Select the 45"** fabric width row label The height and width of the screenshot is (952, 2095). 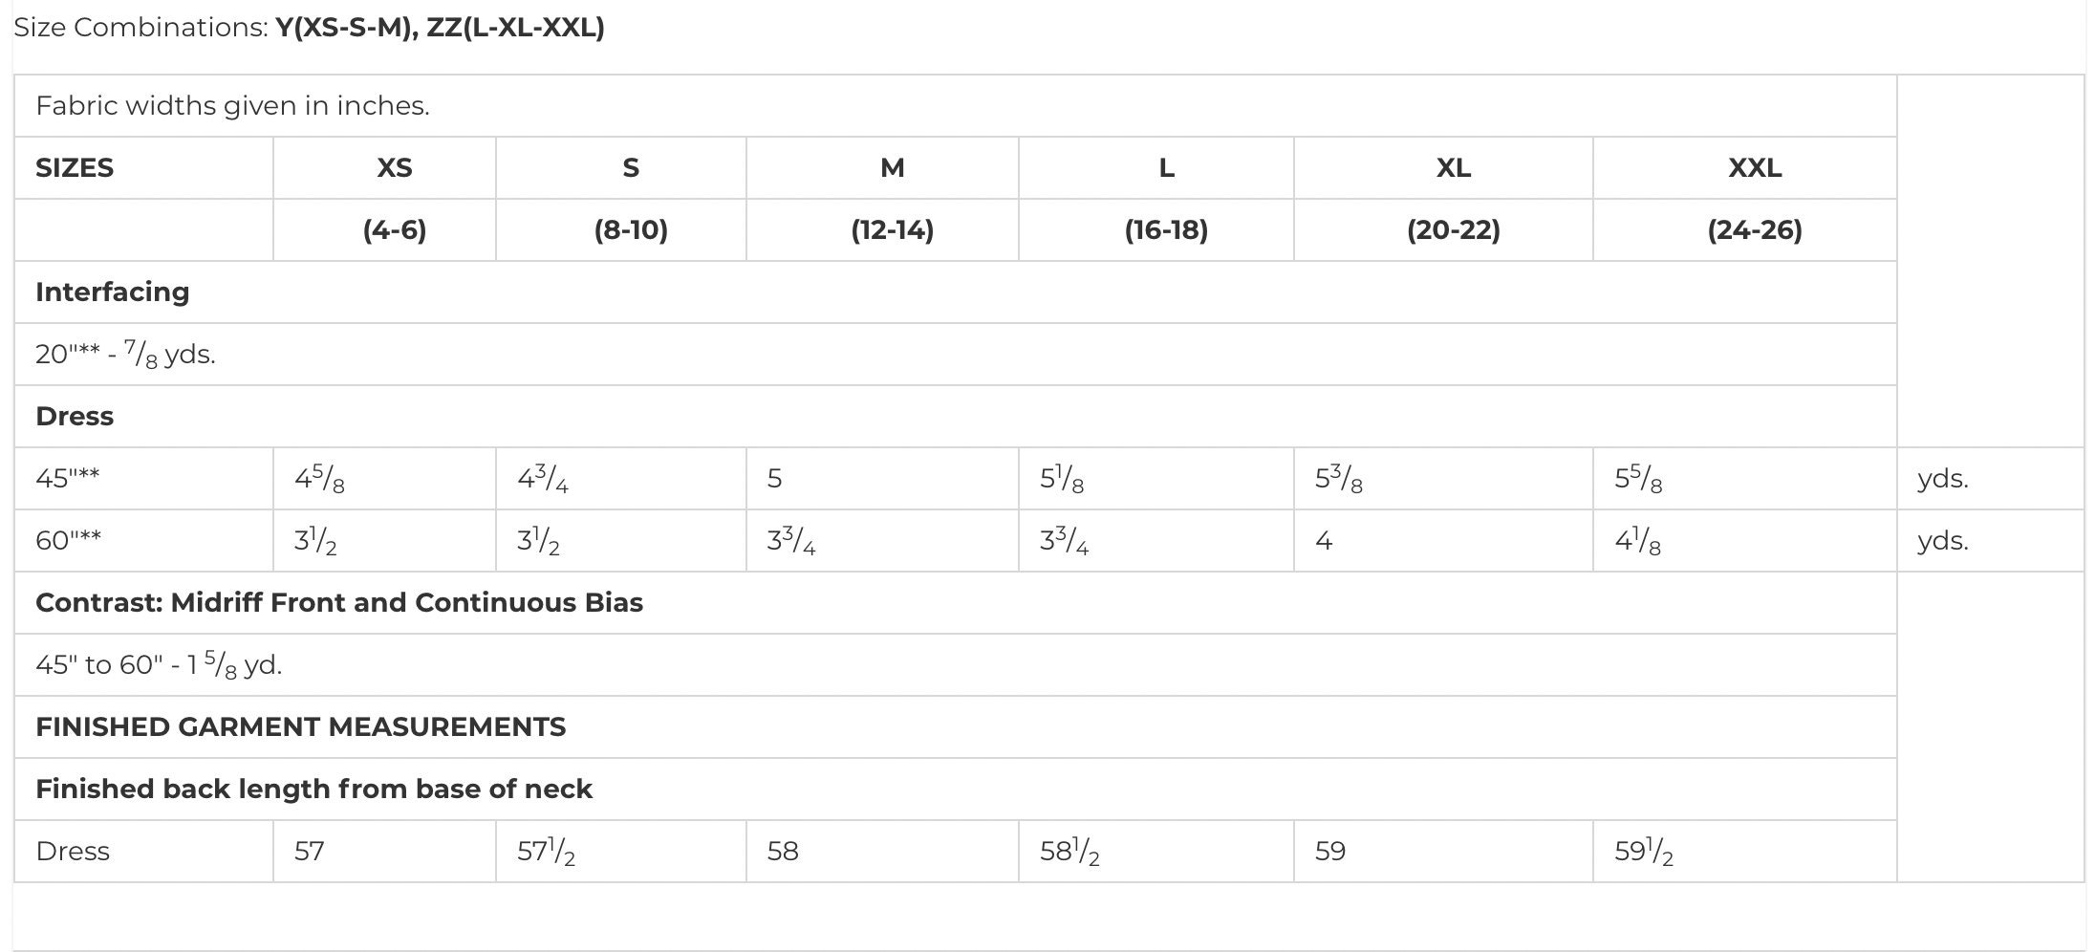pyautogui.click(x=143, y=479)
